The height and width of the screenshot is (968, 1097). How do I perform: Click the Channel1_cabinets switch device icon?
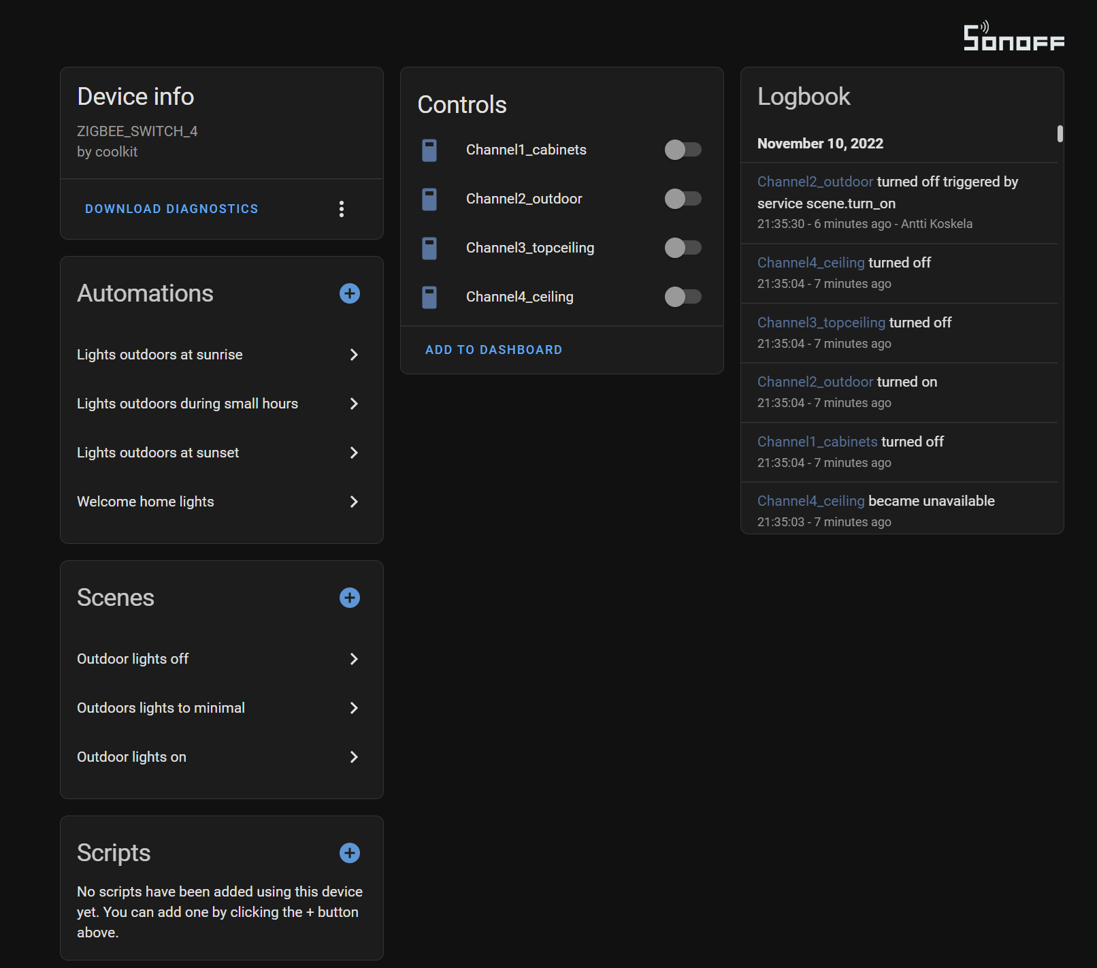429,150
